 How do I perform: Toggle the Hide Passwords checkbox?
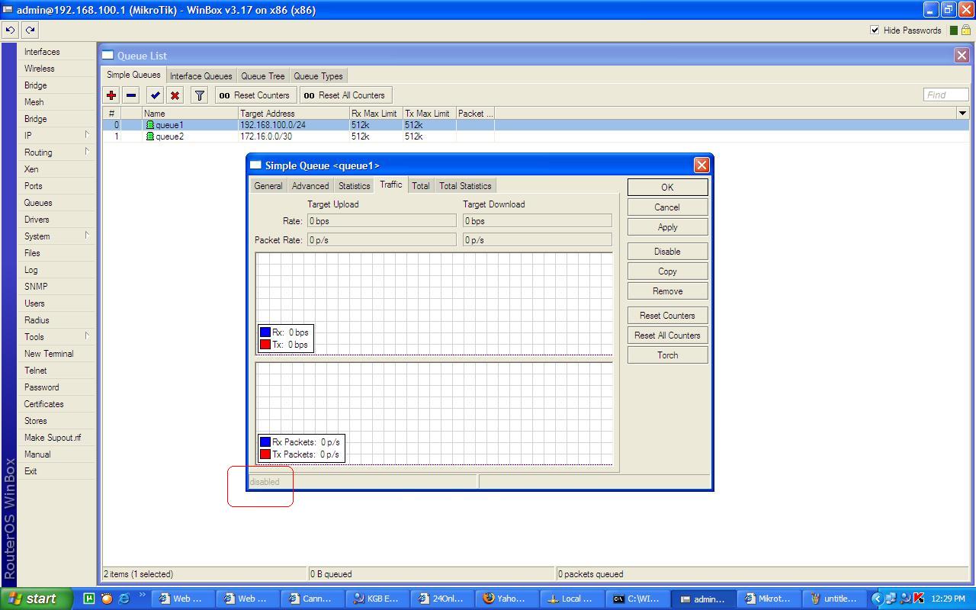click(x=875, y=30)
